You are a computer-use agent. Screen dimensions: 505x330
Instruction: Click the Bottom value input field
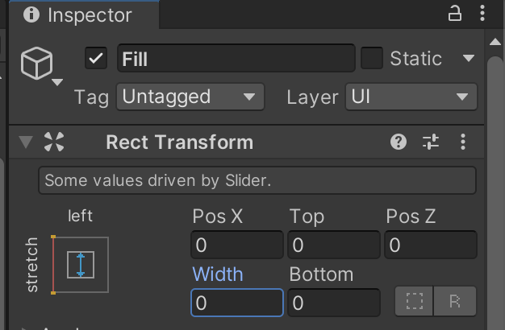tap(334, 303)
